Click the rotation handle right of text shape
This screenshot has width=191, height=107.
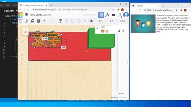point(66,41)
